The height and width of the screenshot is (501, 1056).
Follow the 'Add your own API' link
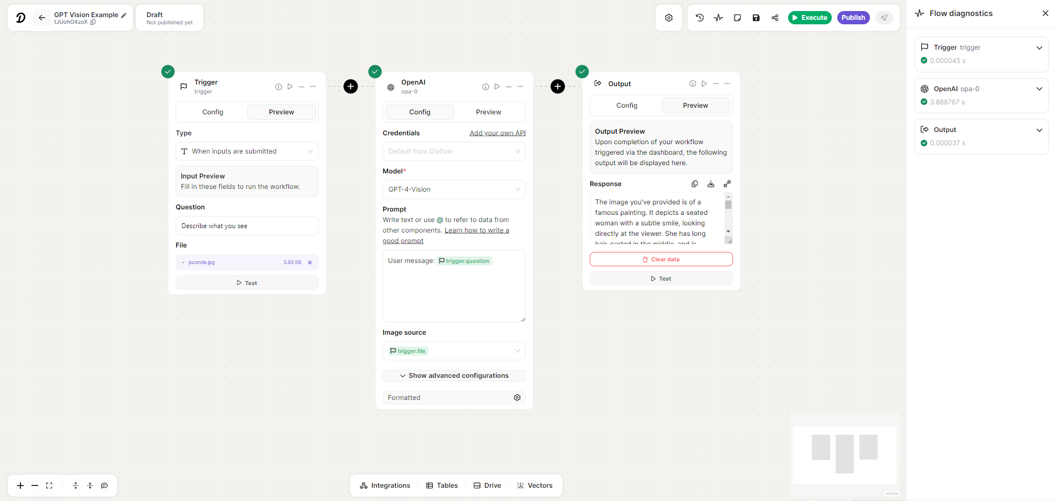point(497,133)
